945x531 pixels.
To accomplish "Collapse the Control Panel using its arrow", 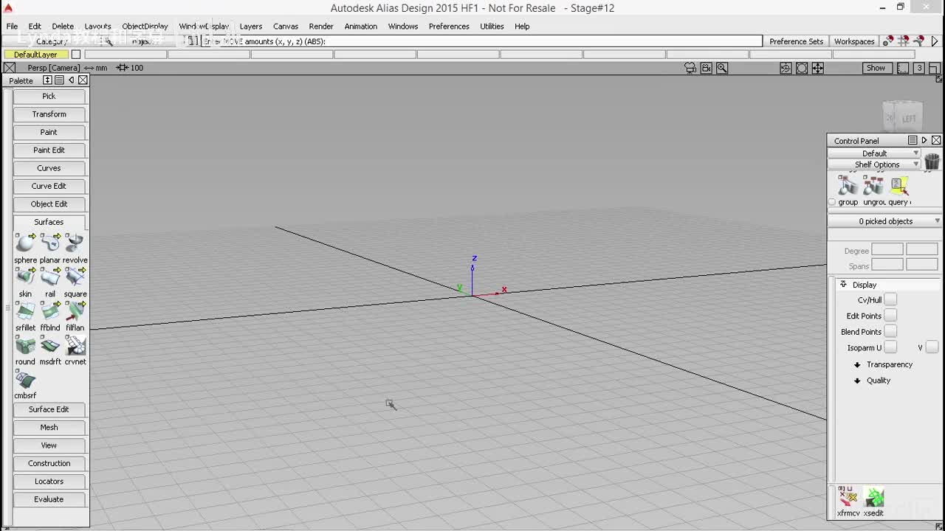I will click(x=924, y=140).
